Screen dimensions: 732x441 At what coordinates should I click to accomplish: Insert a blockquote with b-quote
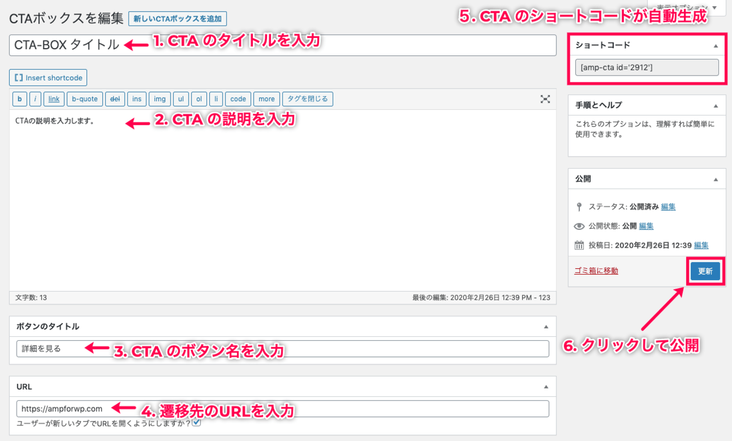click(x=85, y=99)
